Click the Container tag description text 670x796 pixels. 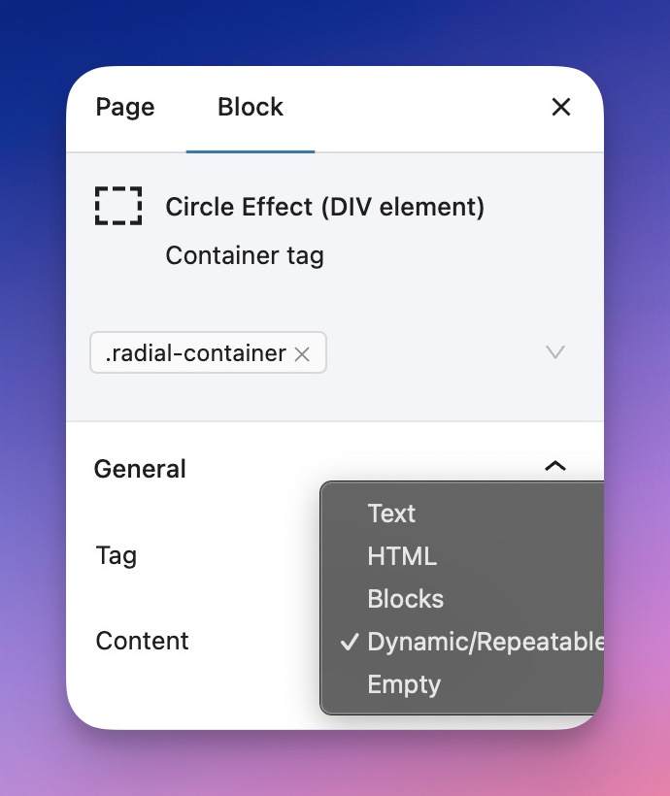coord(245,255)
